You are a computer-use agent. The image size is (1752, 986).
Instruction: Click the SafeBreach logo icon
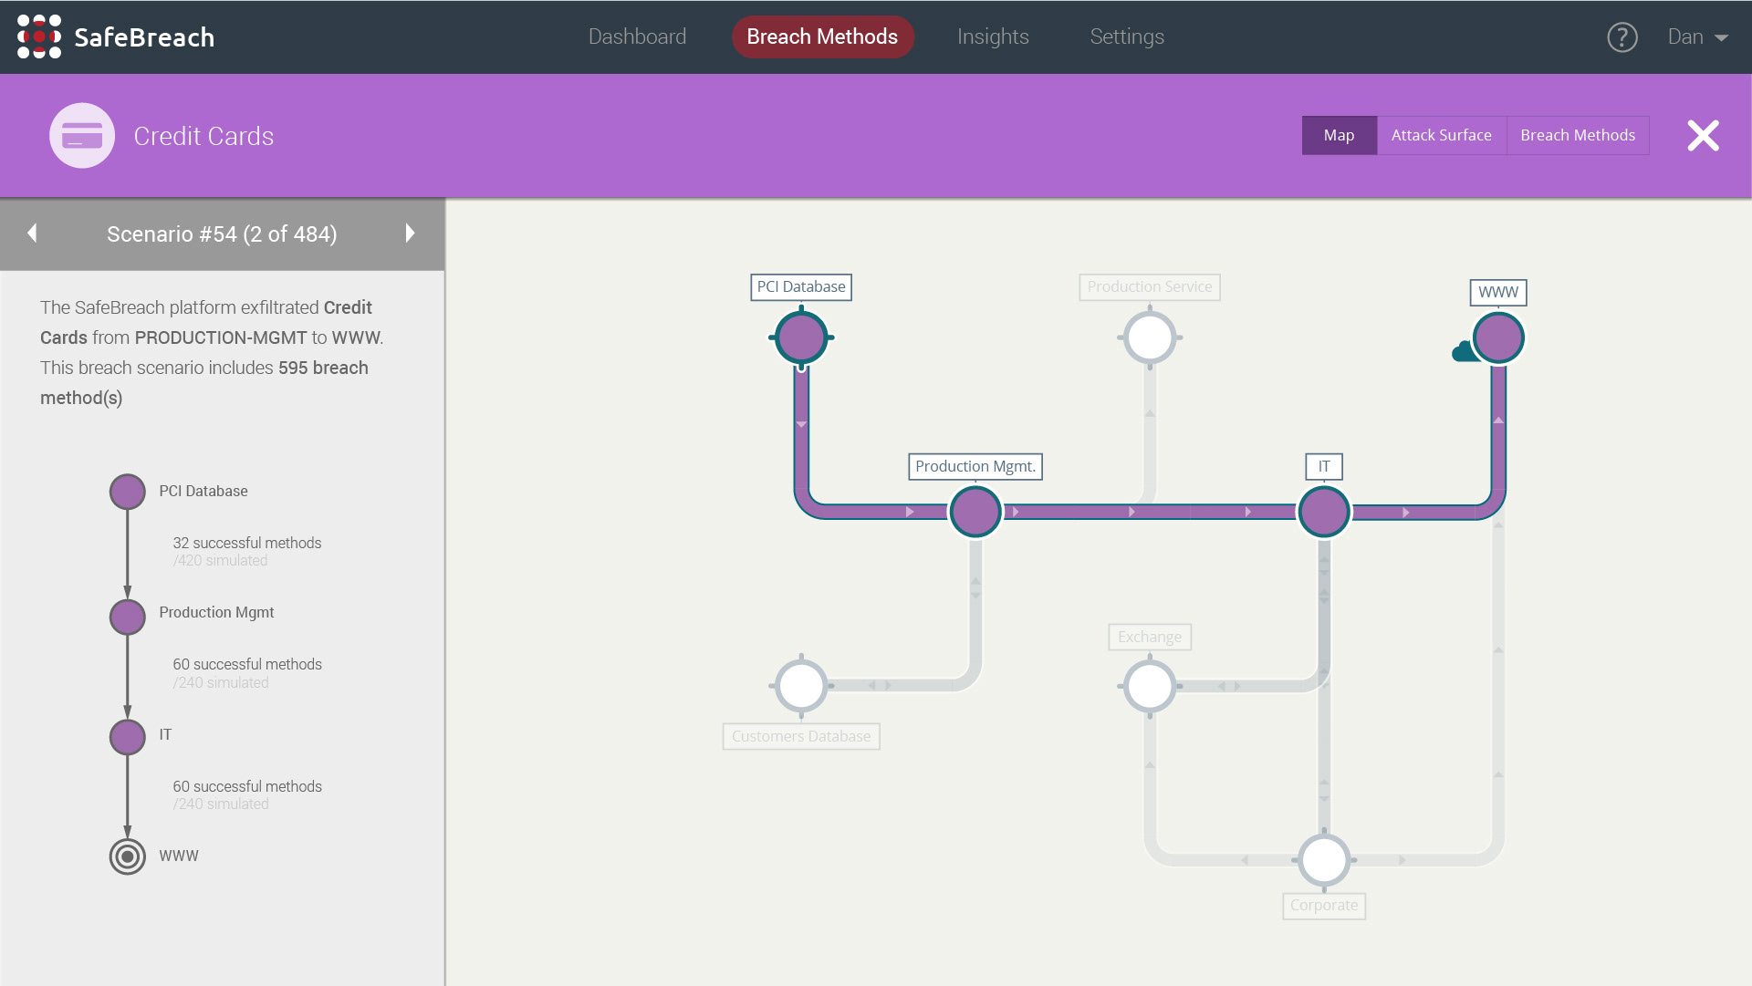pos(39,36)
